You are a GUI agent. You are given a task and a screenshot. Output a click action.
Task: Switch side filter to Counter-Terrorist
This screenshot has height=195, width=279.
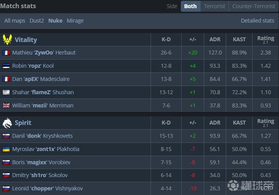pos(253,6)
